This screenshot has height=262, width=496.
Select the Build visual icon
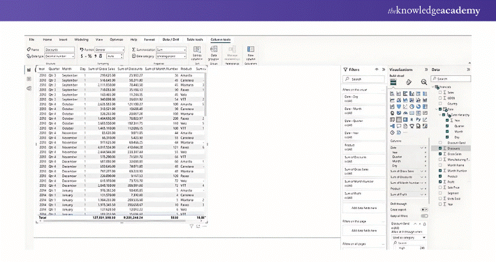(x=394, y=82)
